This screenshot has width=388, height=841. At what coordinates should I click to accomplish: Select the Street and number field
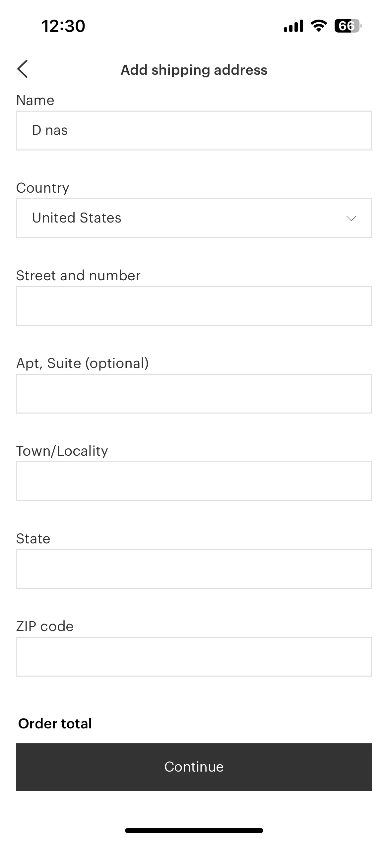(x=194, y=306)
